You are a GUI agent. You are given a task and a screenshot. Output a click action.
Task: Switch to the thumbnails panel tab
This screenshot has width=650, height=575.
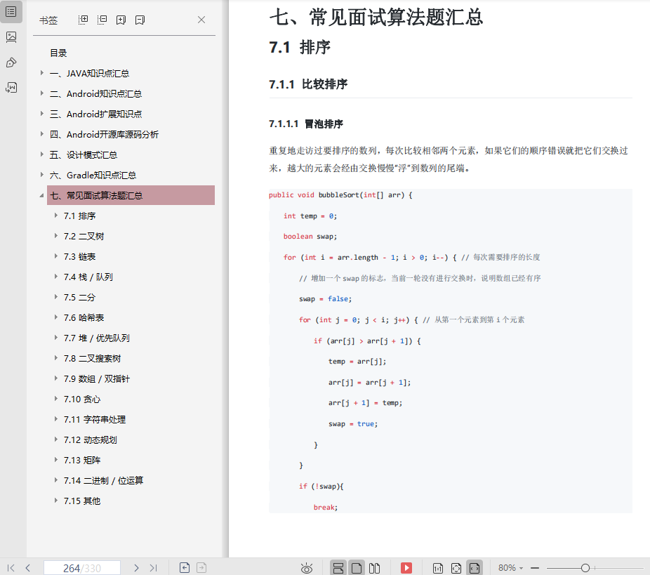[x=11, y=37]
